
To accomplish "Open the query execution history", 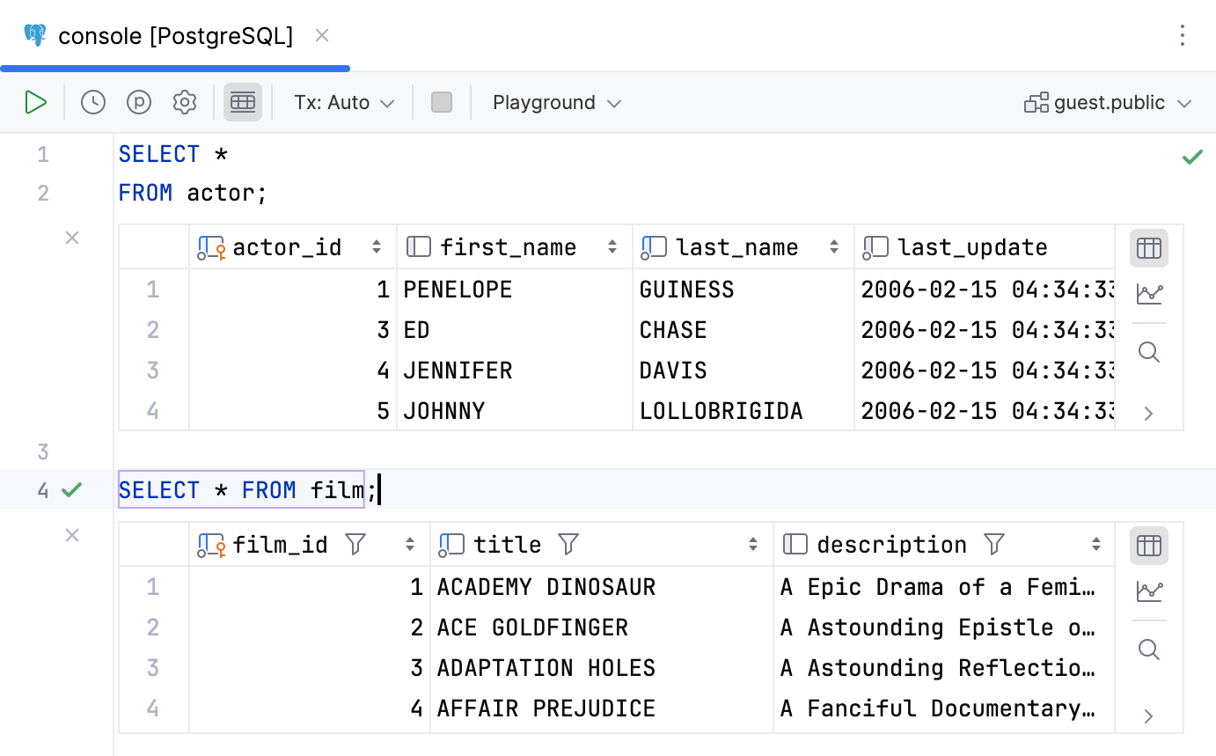I will point(92,102).
